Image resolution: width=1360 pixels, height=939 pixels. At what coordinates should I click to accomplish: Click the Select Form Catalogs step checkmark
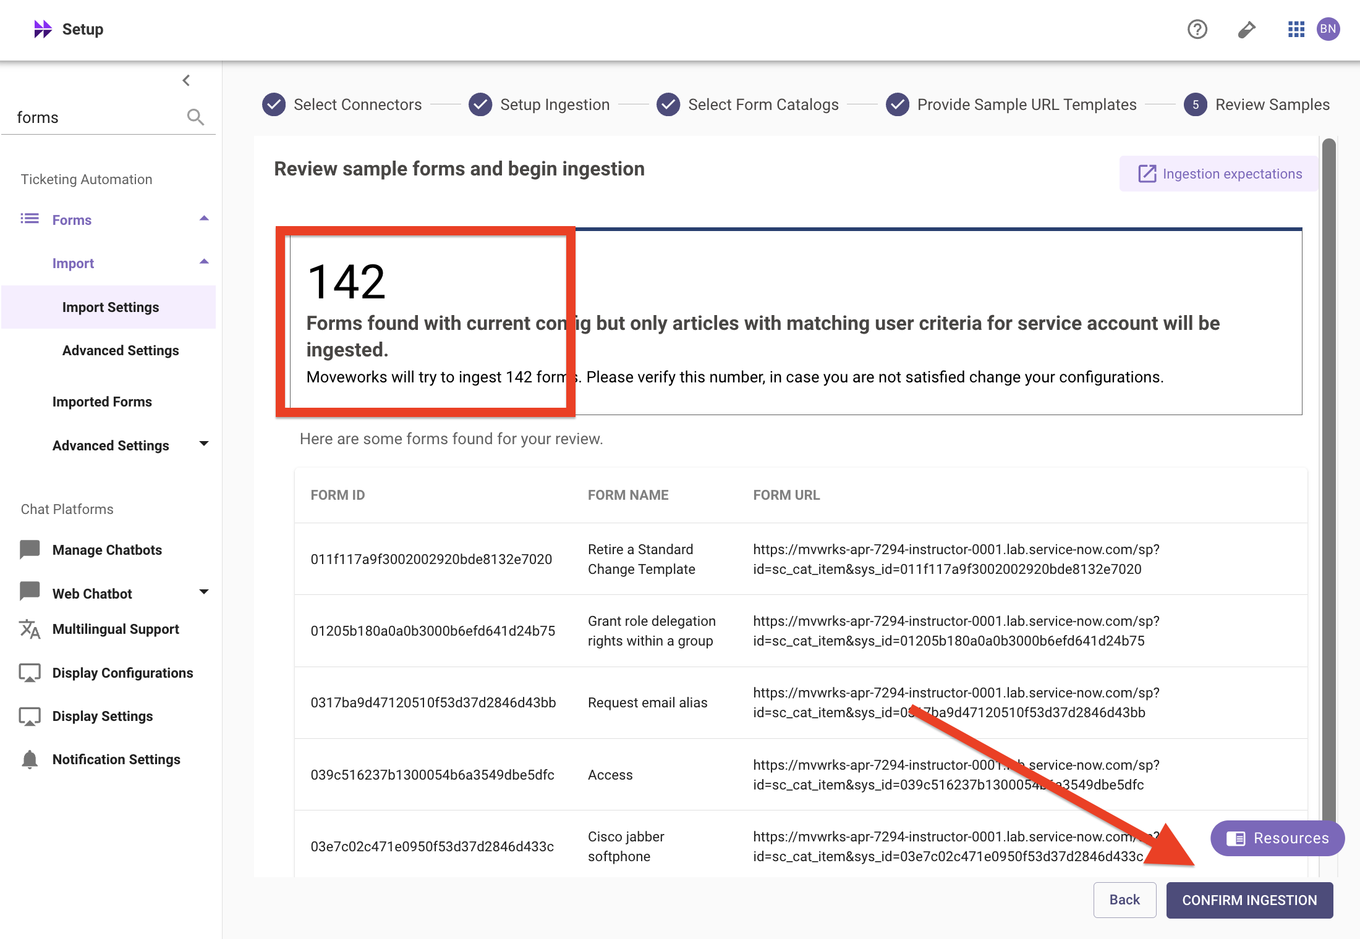668,104
